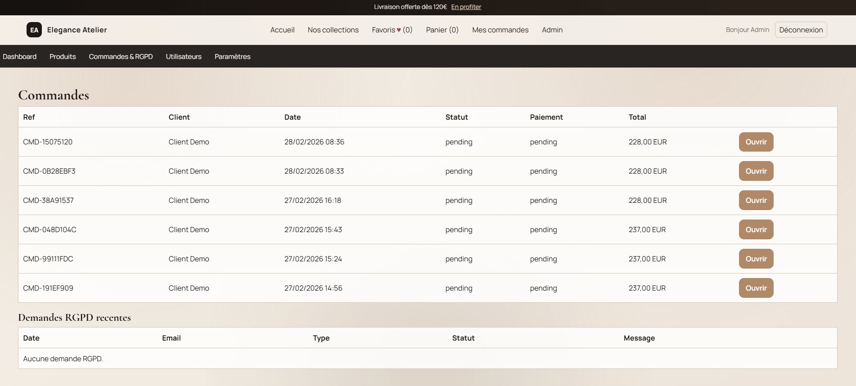Click the date 27/02/2026 14:56
856x386 pixels.
click(313, 288)
